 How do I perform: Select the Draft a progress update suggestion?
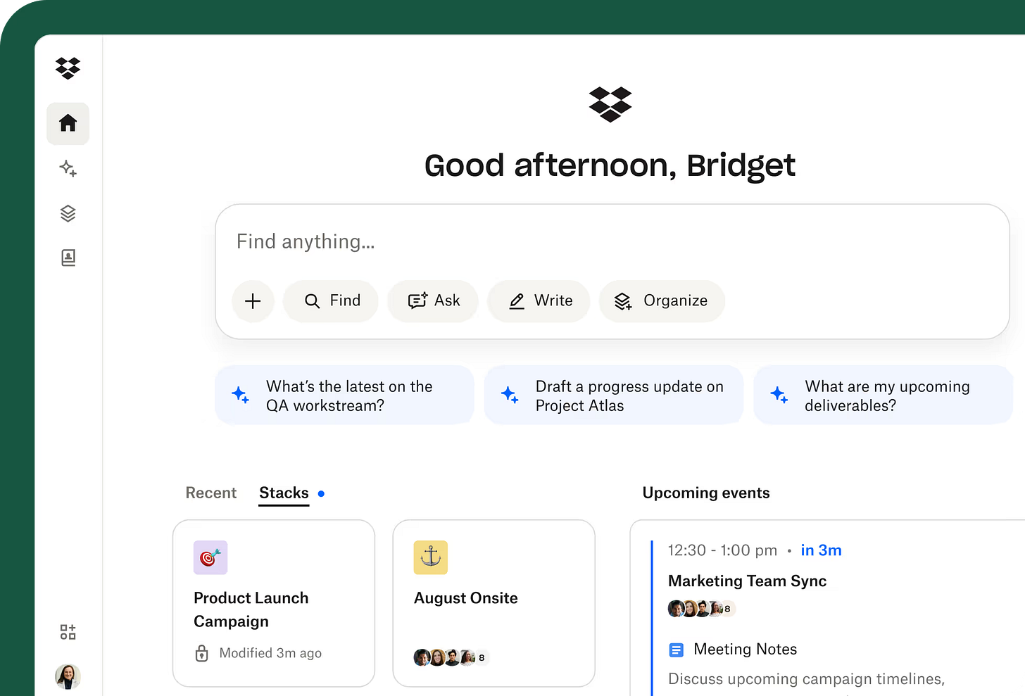tap(614, 395)
